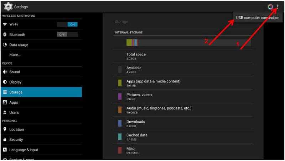Expand More... wireless options
Image resolution: width=285 pixels, height=161 pixels.
pos(15,55)
